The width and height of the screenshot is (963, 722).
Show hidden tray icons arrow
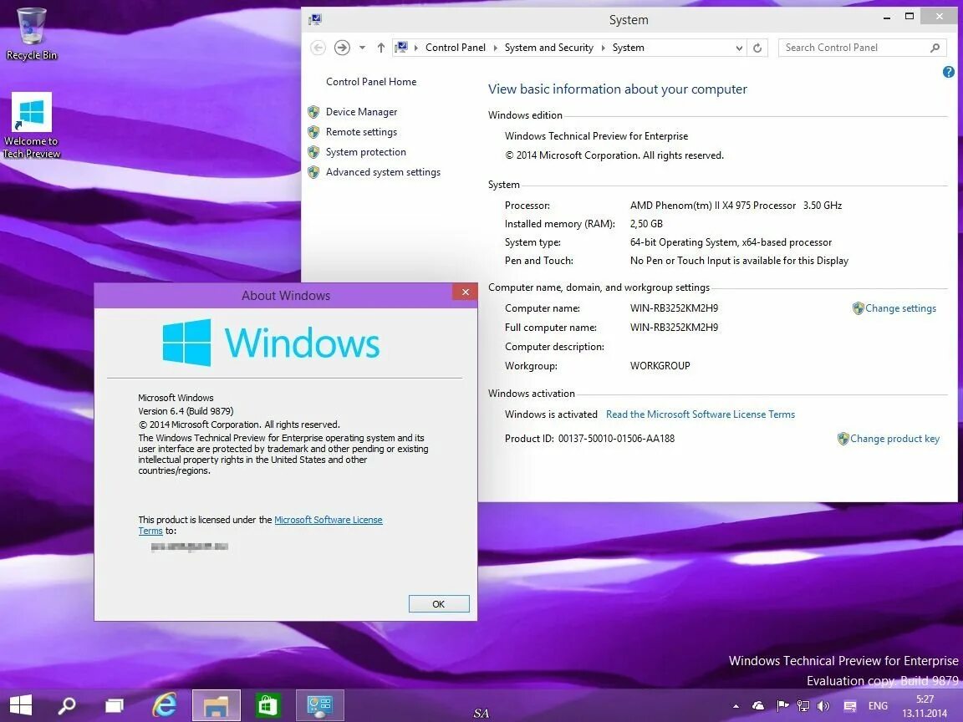pos(736,706)
